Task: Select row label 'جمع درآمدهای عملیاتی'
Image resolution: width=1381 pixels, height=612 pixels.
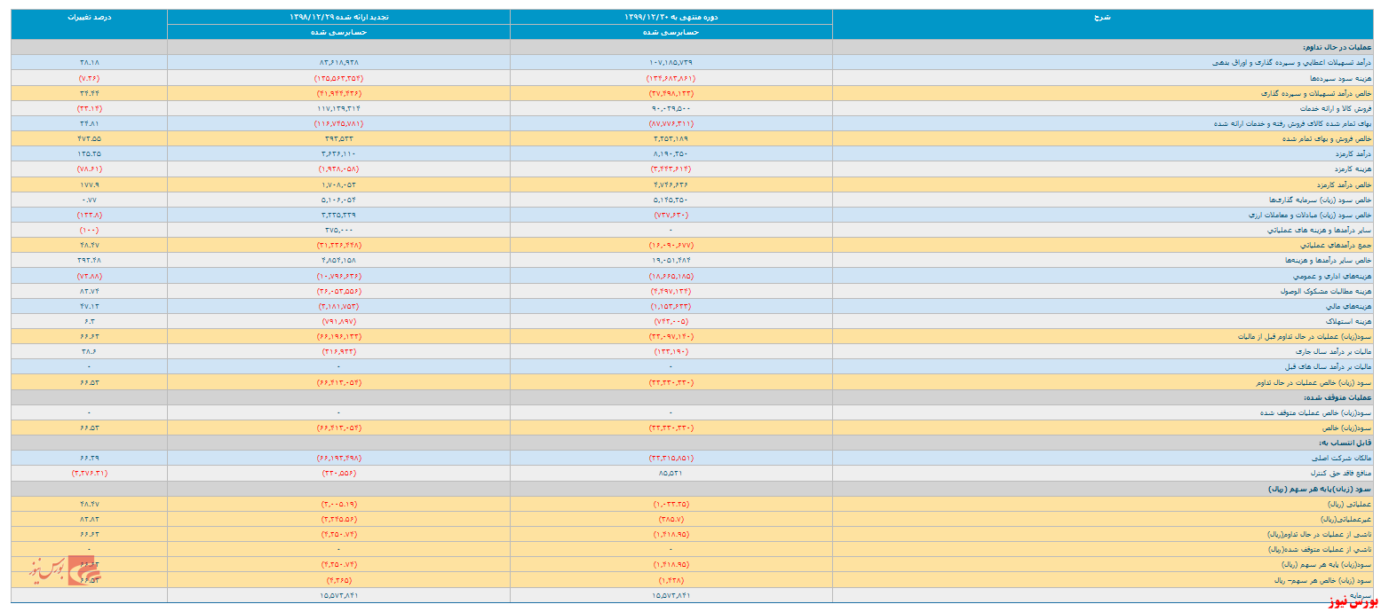Action: pyautogui.click(x=1337, y=245)
